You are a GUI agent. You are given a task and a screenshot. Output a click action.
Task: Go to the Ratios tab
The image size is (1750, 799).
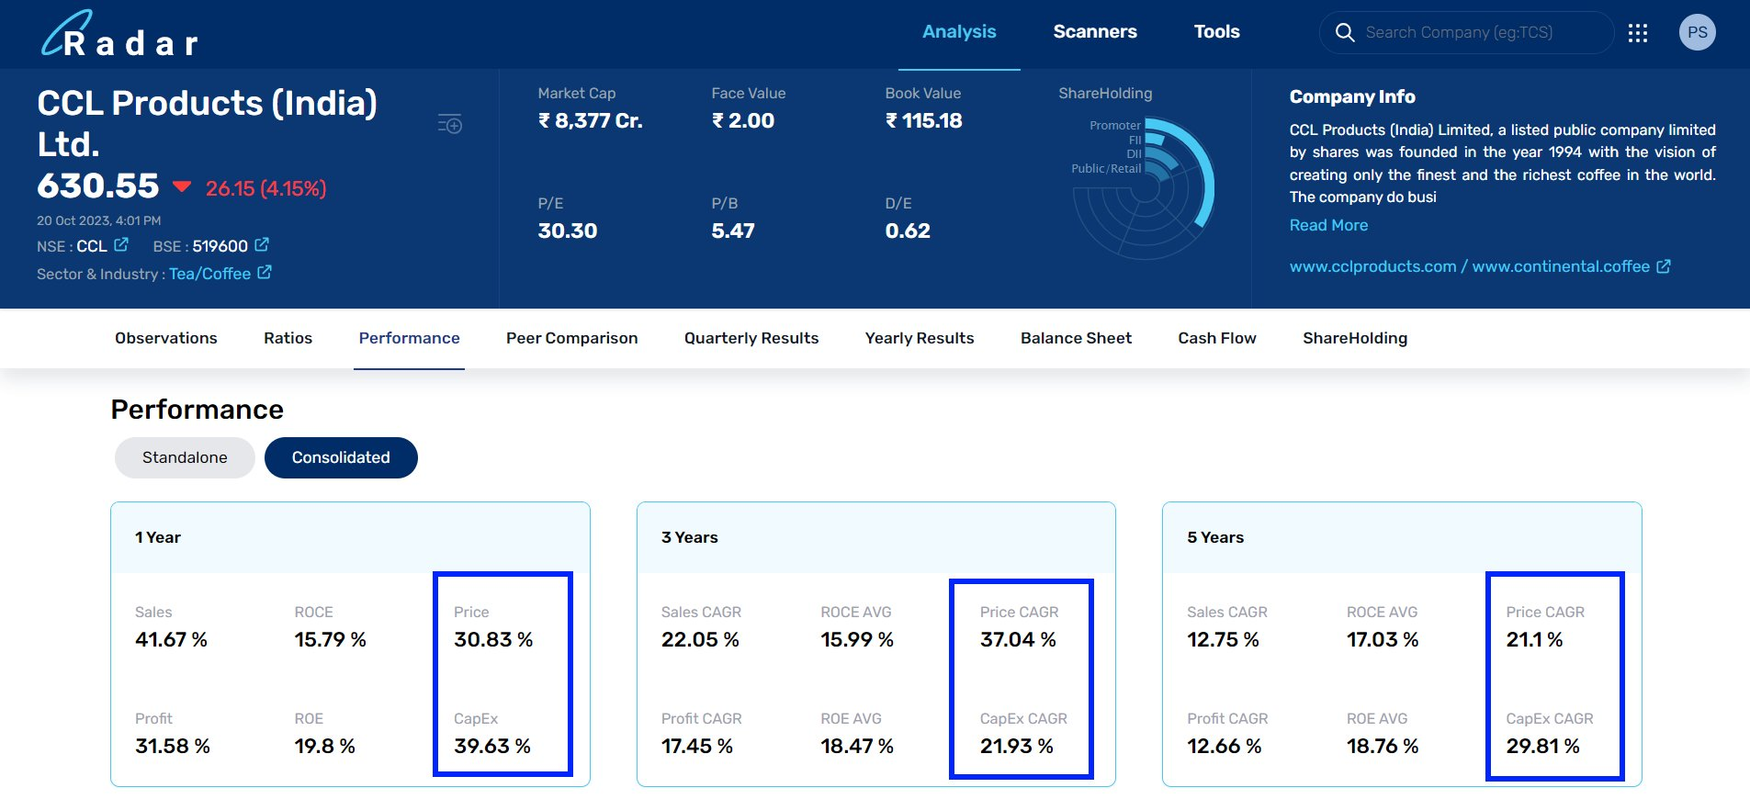click(288, 338)
